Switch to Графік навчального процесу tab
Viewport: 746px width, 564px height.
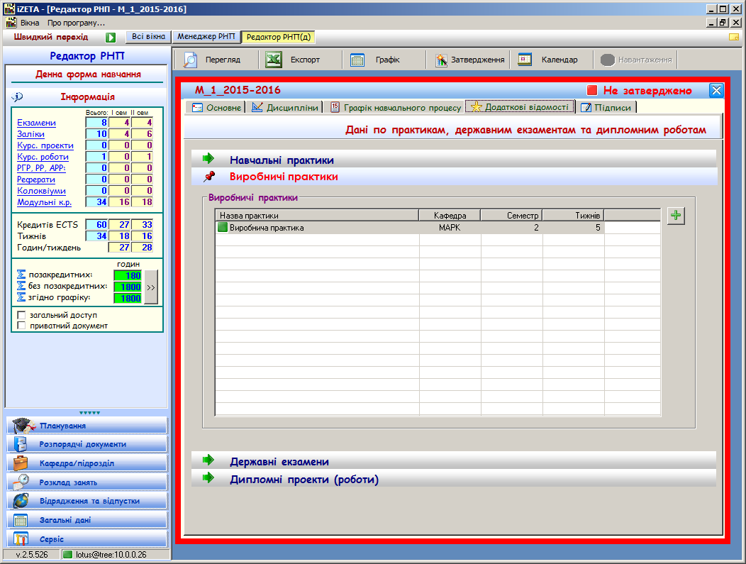click(396, 108)
